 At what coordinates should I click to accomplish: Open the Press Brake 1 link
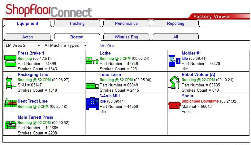point(31,53)
